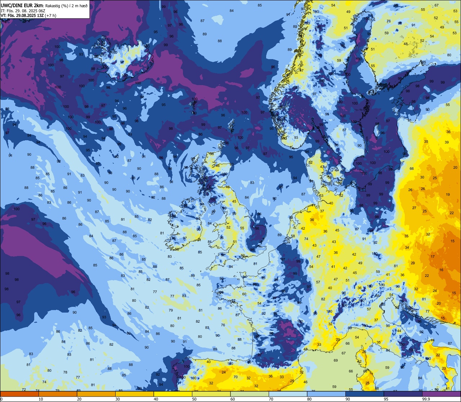Click the 80–90 medium blue legend swatch

(326, 394)
